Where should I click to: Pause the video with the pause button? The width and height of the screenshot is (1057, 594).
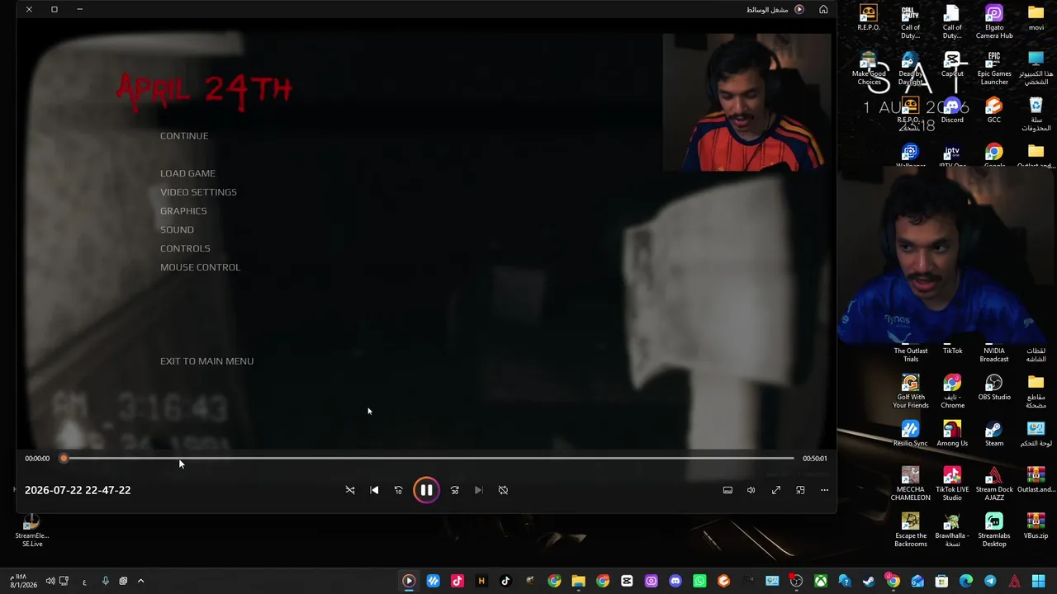coord(426,490)
